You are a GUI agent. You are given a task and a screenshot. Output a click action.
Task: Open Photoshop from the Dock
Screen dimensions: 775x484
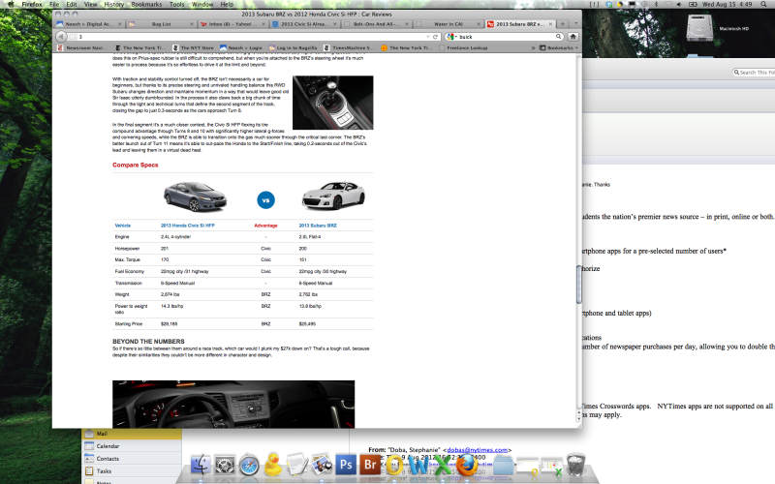tap(346, 465)
